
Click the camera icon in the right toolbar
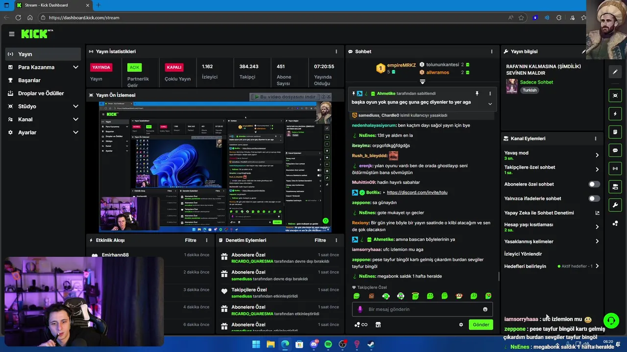tap(615, 187)
